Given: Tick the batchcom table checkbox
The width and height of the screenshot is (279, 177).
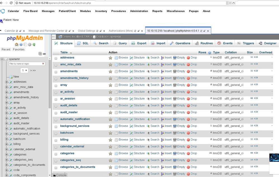Looking at the screenshot, I should (x=56, y=133).
